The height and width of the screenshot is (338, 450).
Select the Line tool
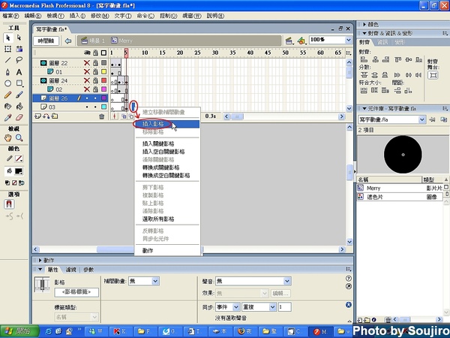point(8,60)
